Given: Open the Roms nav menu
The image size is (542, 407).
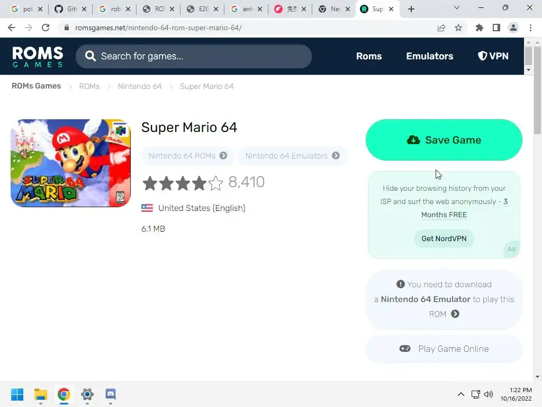Looking at the screenshot, I should pos(369,56).
